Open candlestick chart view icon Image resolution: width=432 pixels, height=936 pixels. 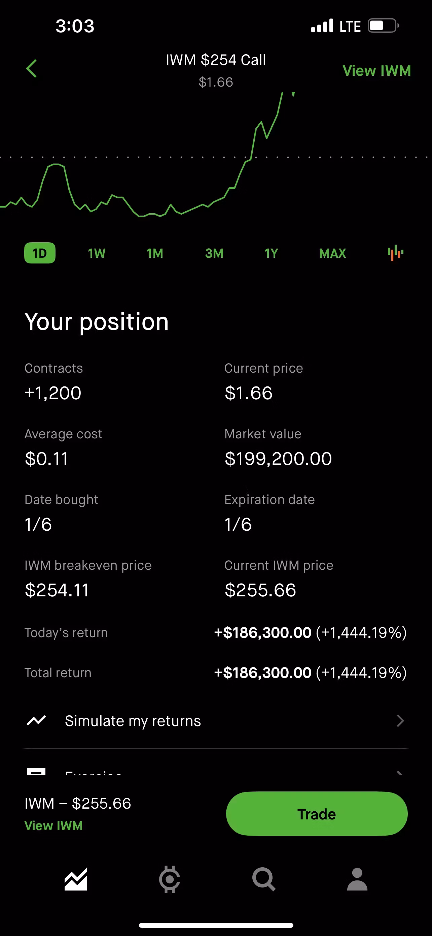[x=395, y=253]
